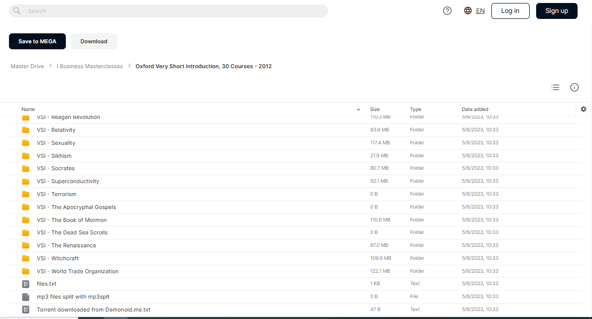Sort by Name column header
Screen dimensions: 592x319
[x=28, y=109]
